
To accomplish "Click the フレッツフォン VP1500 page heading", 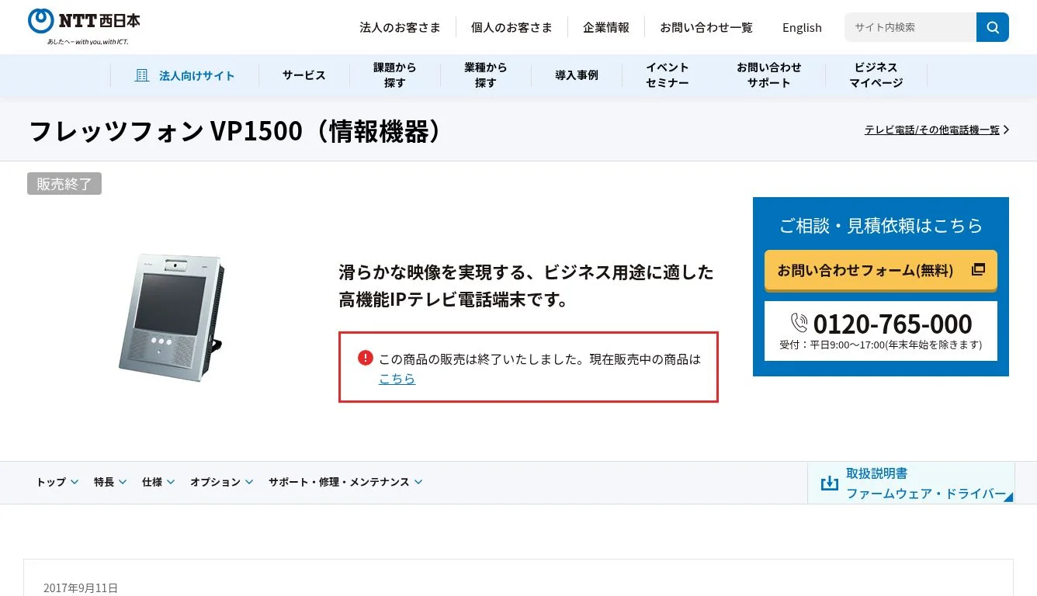I will [238, 131].
